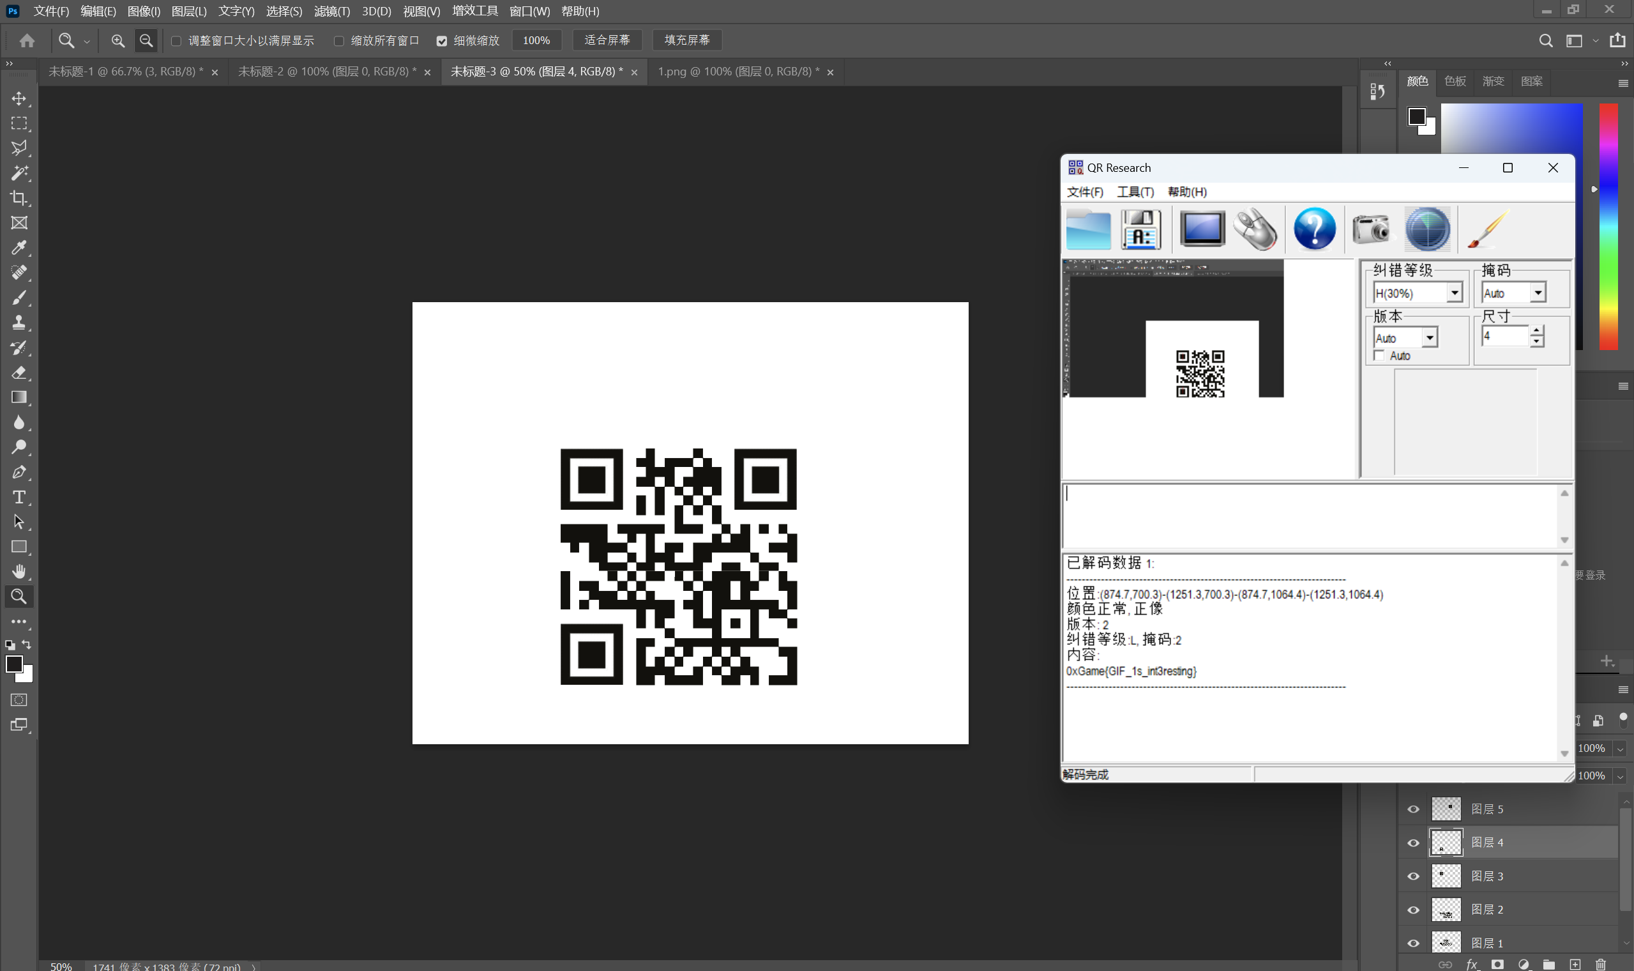The height and width of the screenshot is (971, 1634).
Task: Open folder icon in QR Research toolbar
Action: click(x=1088, y=230)
